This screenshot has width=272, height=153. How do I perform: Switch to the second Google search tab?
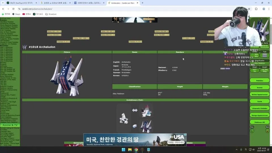(x=56, y=3)
